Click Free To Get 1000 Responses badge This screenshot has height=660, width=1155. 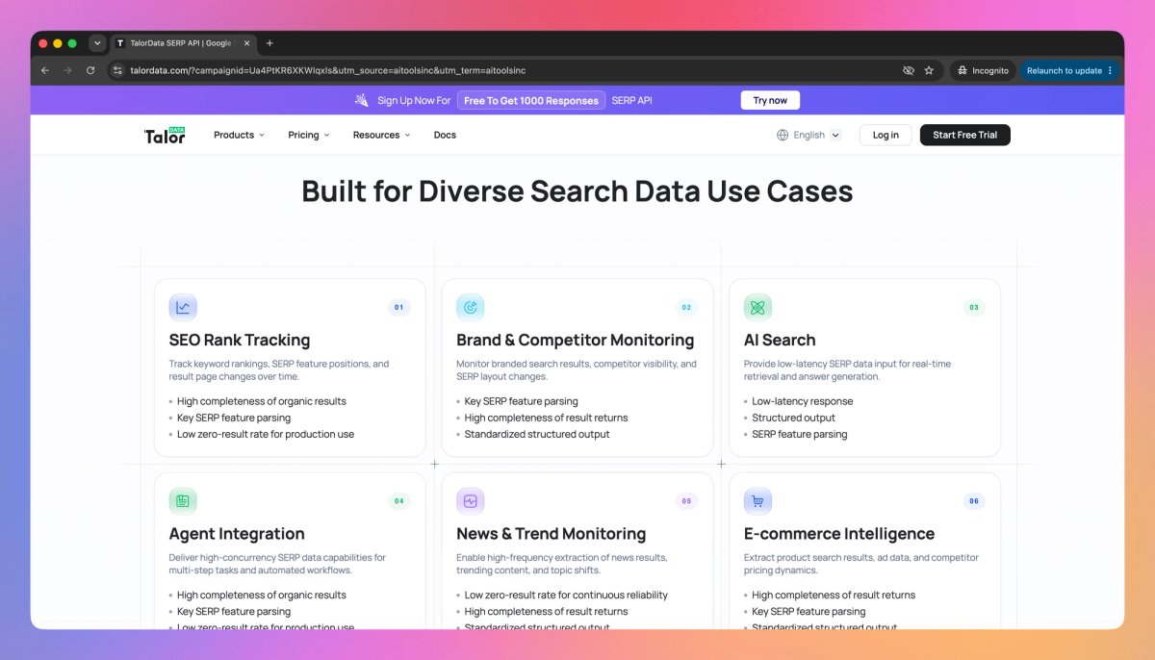pos(531,100)
